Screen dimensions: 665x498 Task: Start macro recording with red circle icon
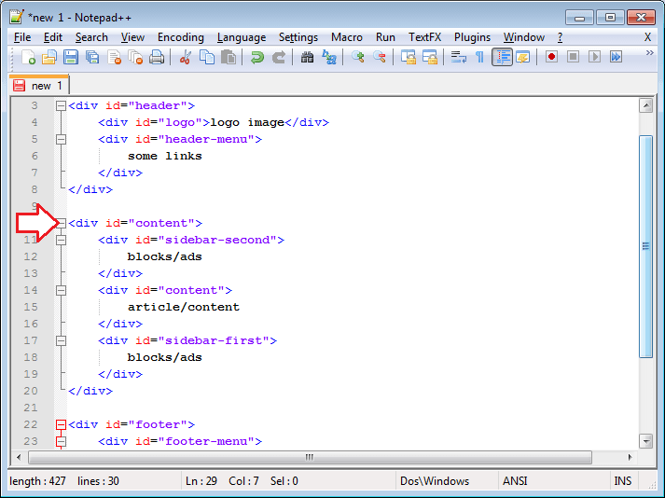tap(551, 57)
